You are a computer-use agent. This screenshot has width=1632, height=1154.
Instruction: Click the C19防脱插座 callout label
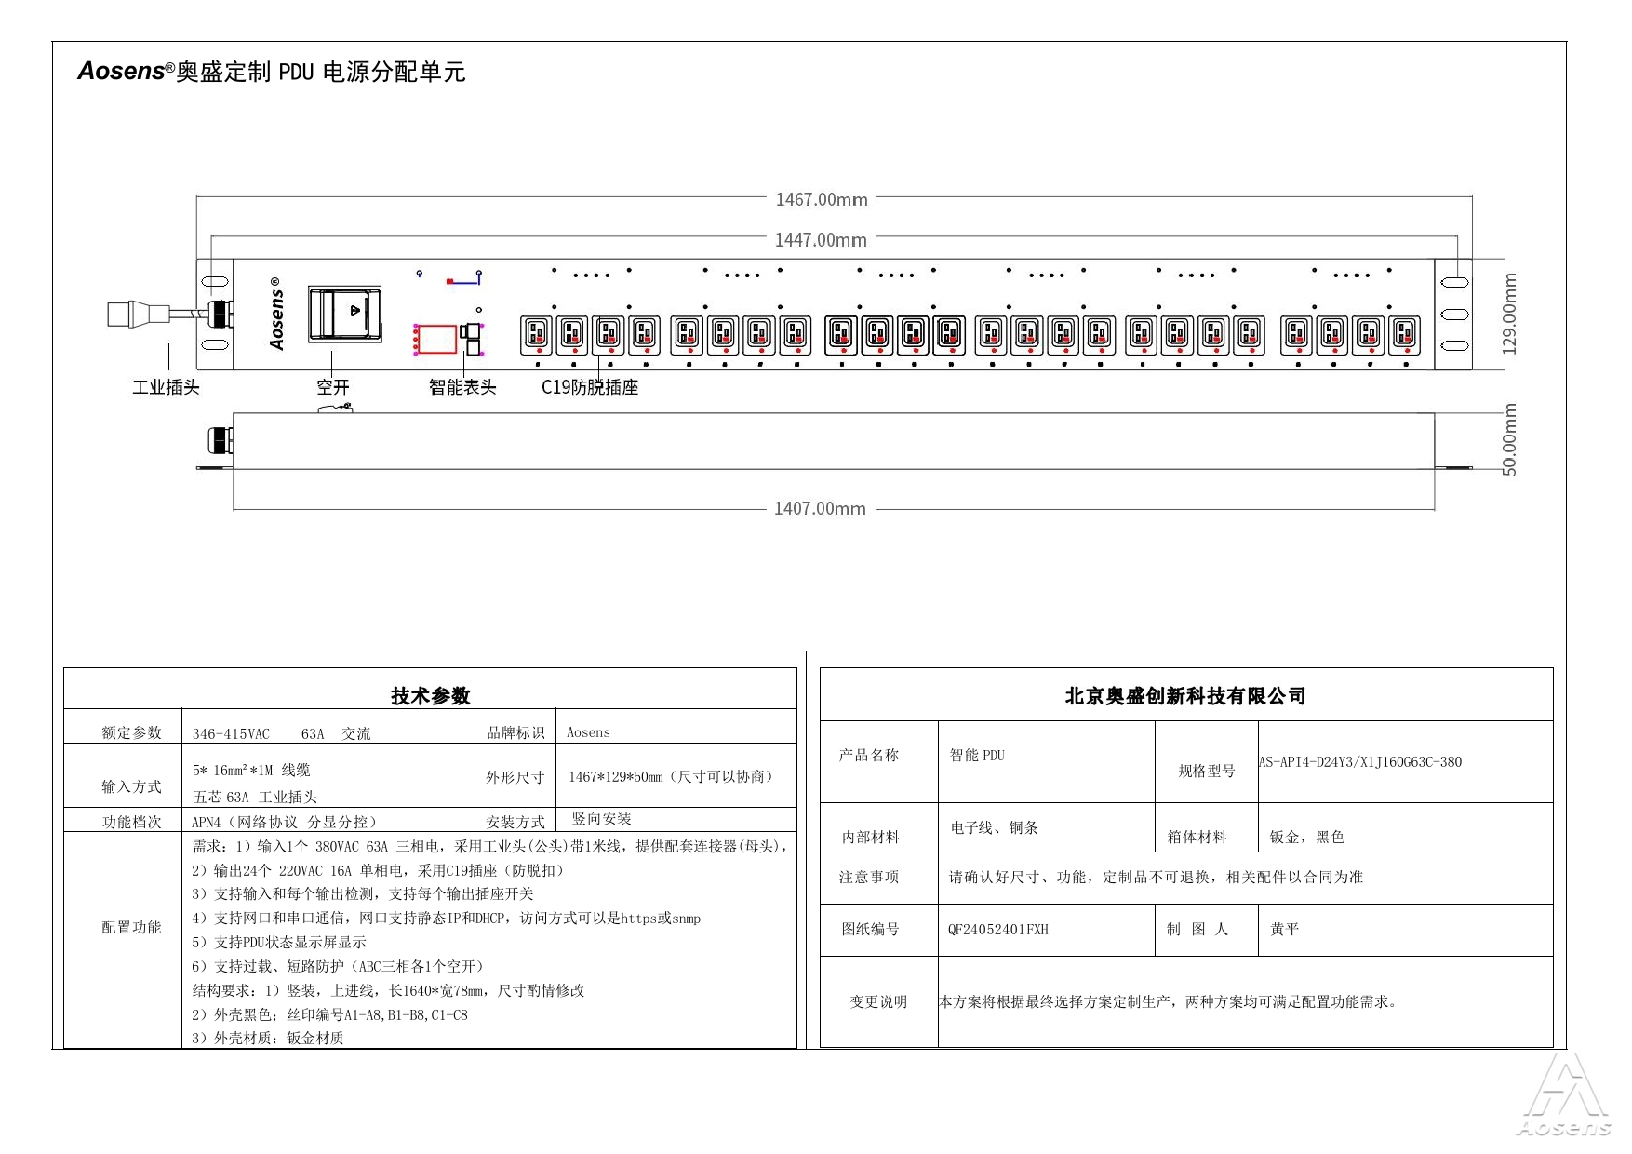coord(590,387)
